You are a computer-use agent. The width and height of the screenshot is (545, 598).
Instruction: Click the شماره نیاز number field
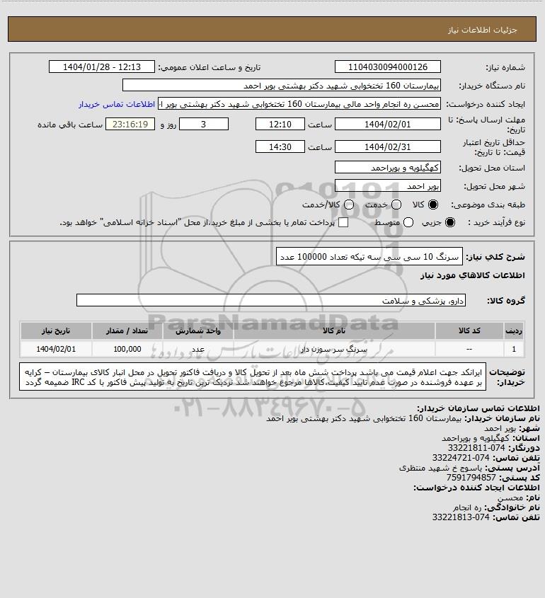point(387,67)
